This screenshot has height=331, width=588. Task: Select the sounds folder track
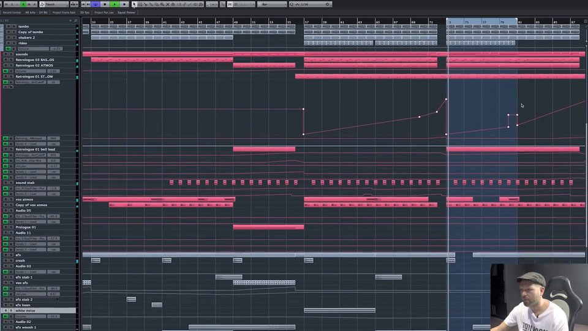21,54
